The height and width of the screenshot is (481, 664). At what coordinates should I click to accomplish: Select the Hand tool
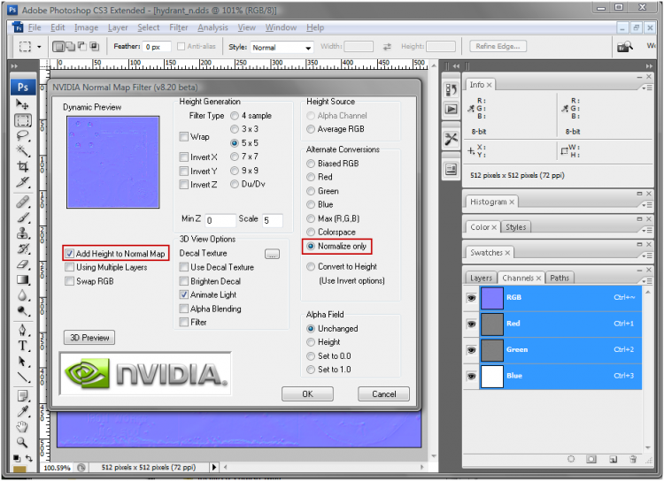coord(23,426)
